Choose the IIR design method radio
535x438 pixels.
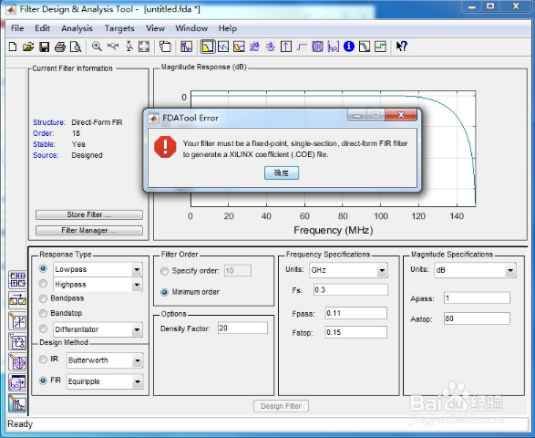[x=43, y=360]
